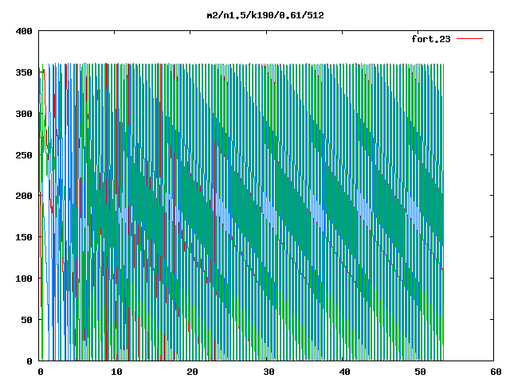
Task: Click the y-axis label 50
Action: [x=26, y=320]
